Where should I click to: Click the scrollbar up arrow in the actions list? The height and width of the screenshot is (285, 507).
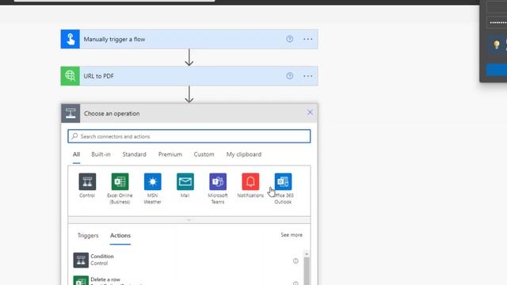[x=307, y=254]
